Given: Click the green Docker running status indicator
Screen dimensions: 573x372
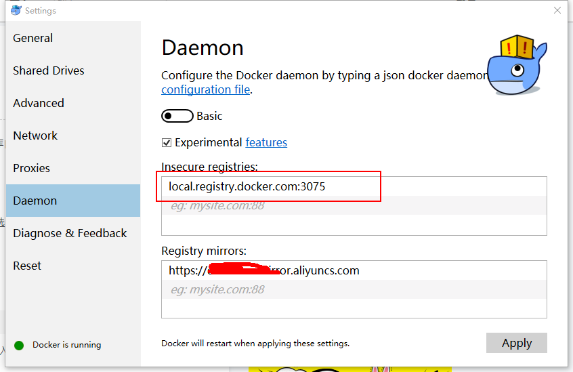Looking at the screenshot, I should coord(19,345).
